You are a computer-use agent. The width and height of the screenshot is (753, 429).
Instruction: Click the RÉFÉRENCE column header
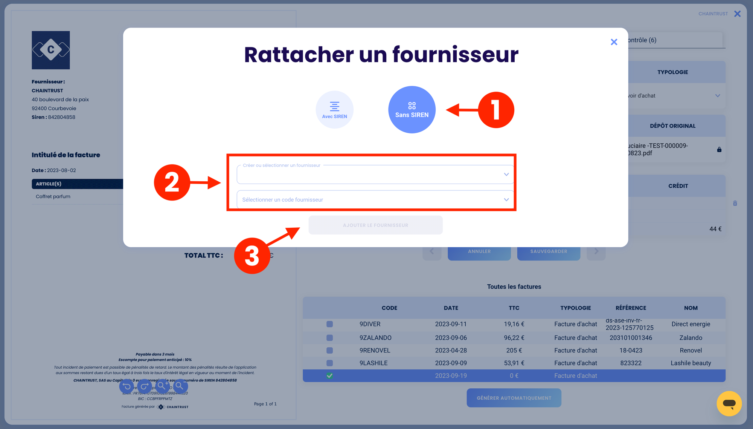coord(631,308)
